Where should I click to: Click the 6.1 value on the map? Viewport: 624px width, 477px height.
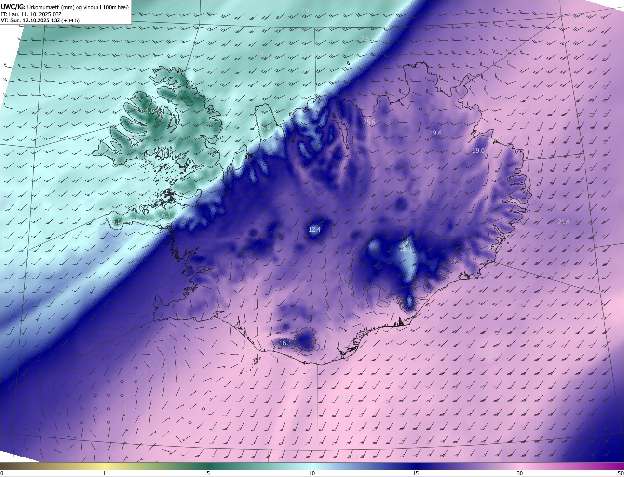point(166,215)
